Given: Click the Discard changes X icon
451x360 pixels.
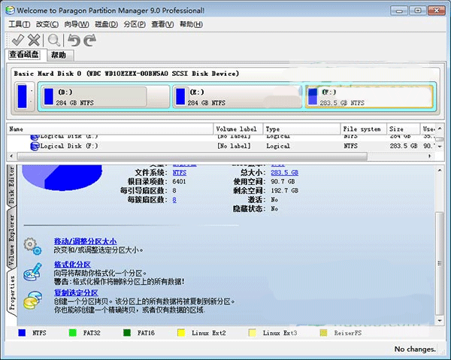Looking at the screenshot, I should 34,39.
